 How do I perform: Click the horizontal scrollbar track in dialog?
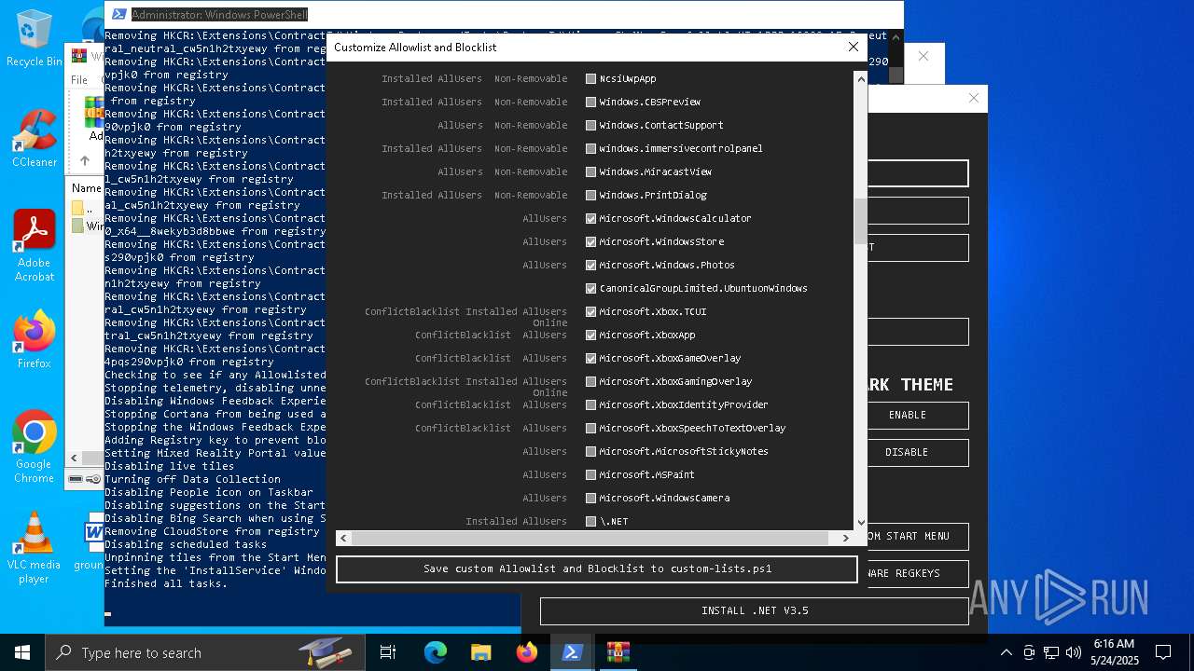(834, 538)
